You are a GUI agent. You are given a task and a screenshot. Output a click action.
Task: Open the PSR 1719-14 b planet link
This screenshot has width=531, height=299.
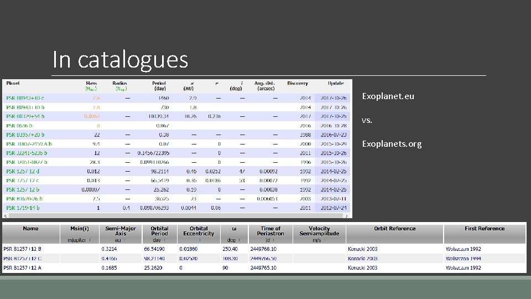pyautogui.click(x=23, y=208)
